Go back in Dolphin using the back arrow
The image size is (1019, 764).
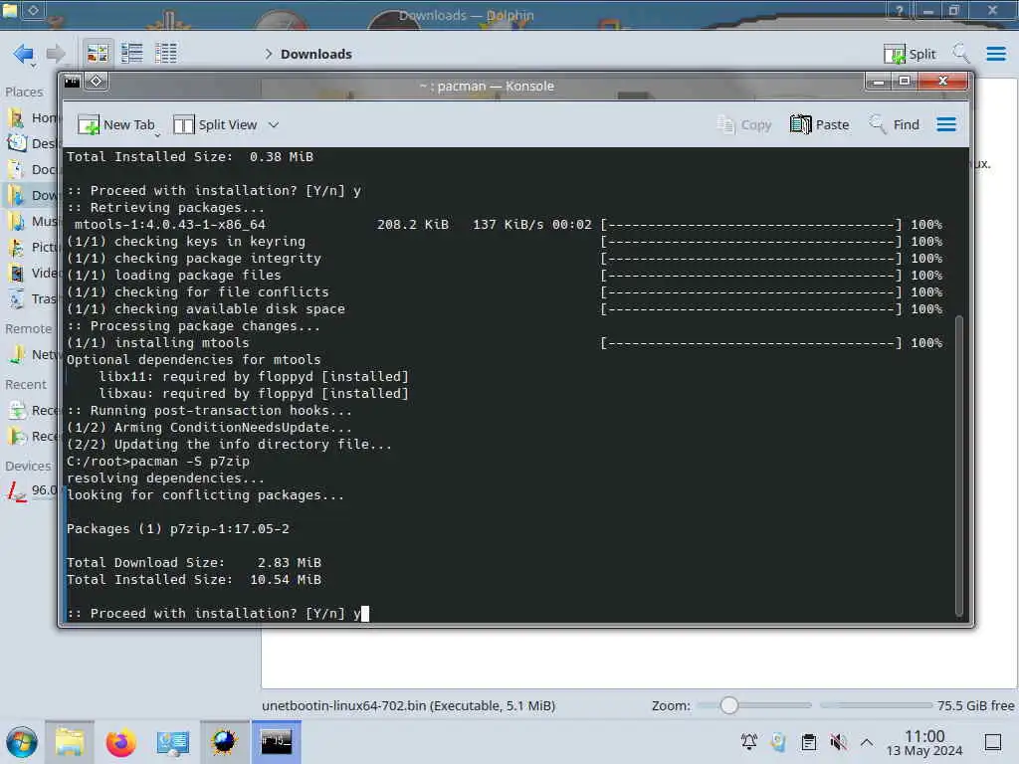tap(24, 54)
